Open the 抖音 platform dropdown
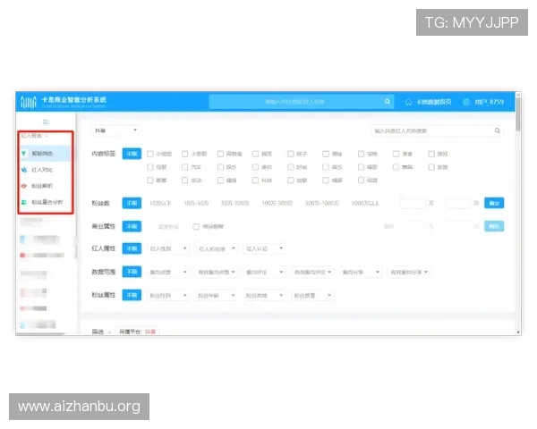537x429 pixels. [115, 130]
